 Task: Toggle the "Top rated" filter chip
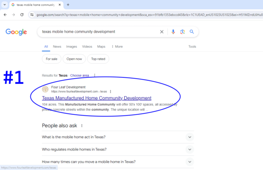tap(98, 59)
